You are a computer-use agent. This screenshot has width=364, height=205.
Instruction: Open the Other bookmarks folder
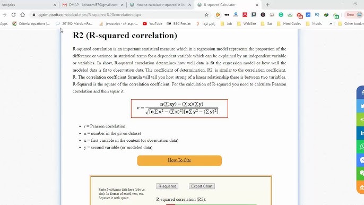[x=351, y=24]
